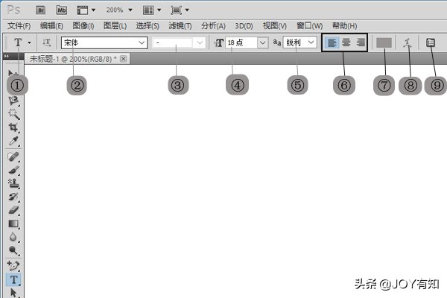Click the white document canvas
This screenshot has height=298, width=447.
point(235,183)
